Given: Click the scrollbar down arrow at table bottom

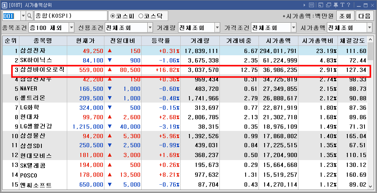Looking at the screenshot, I should coord(370,186).
